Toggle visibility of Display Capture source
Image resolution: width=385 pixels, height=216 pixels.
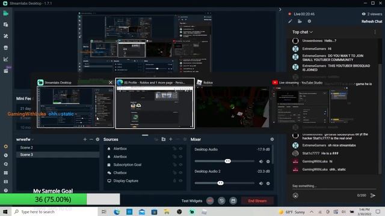pos(180,181)
